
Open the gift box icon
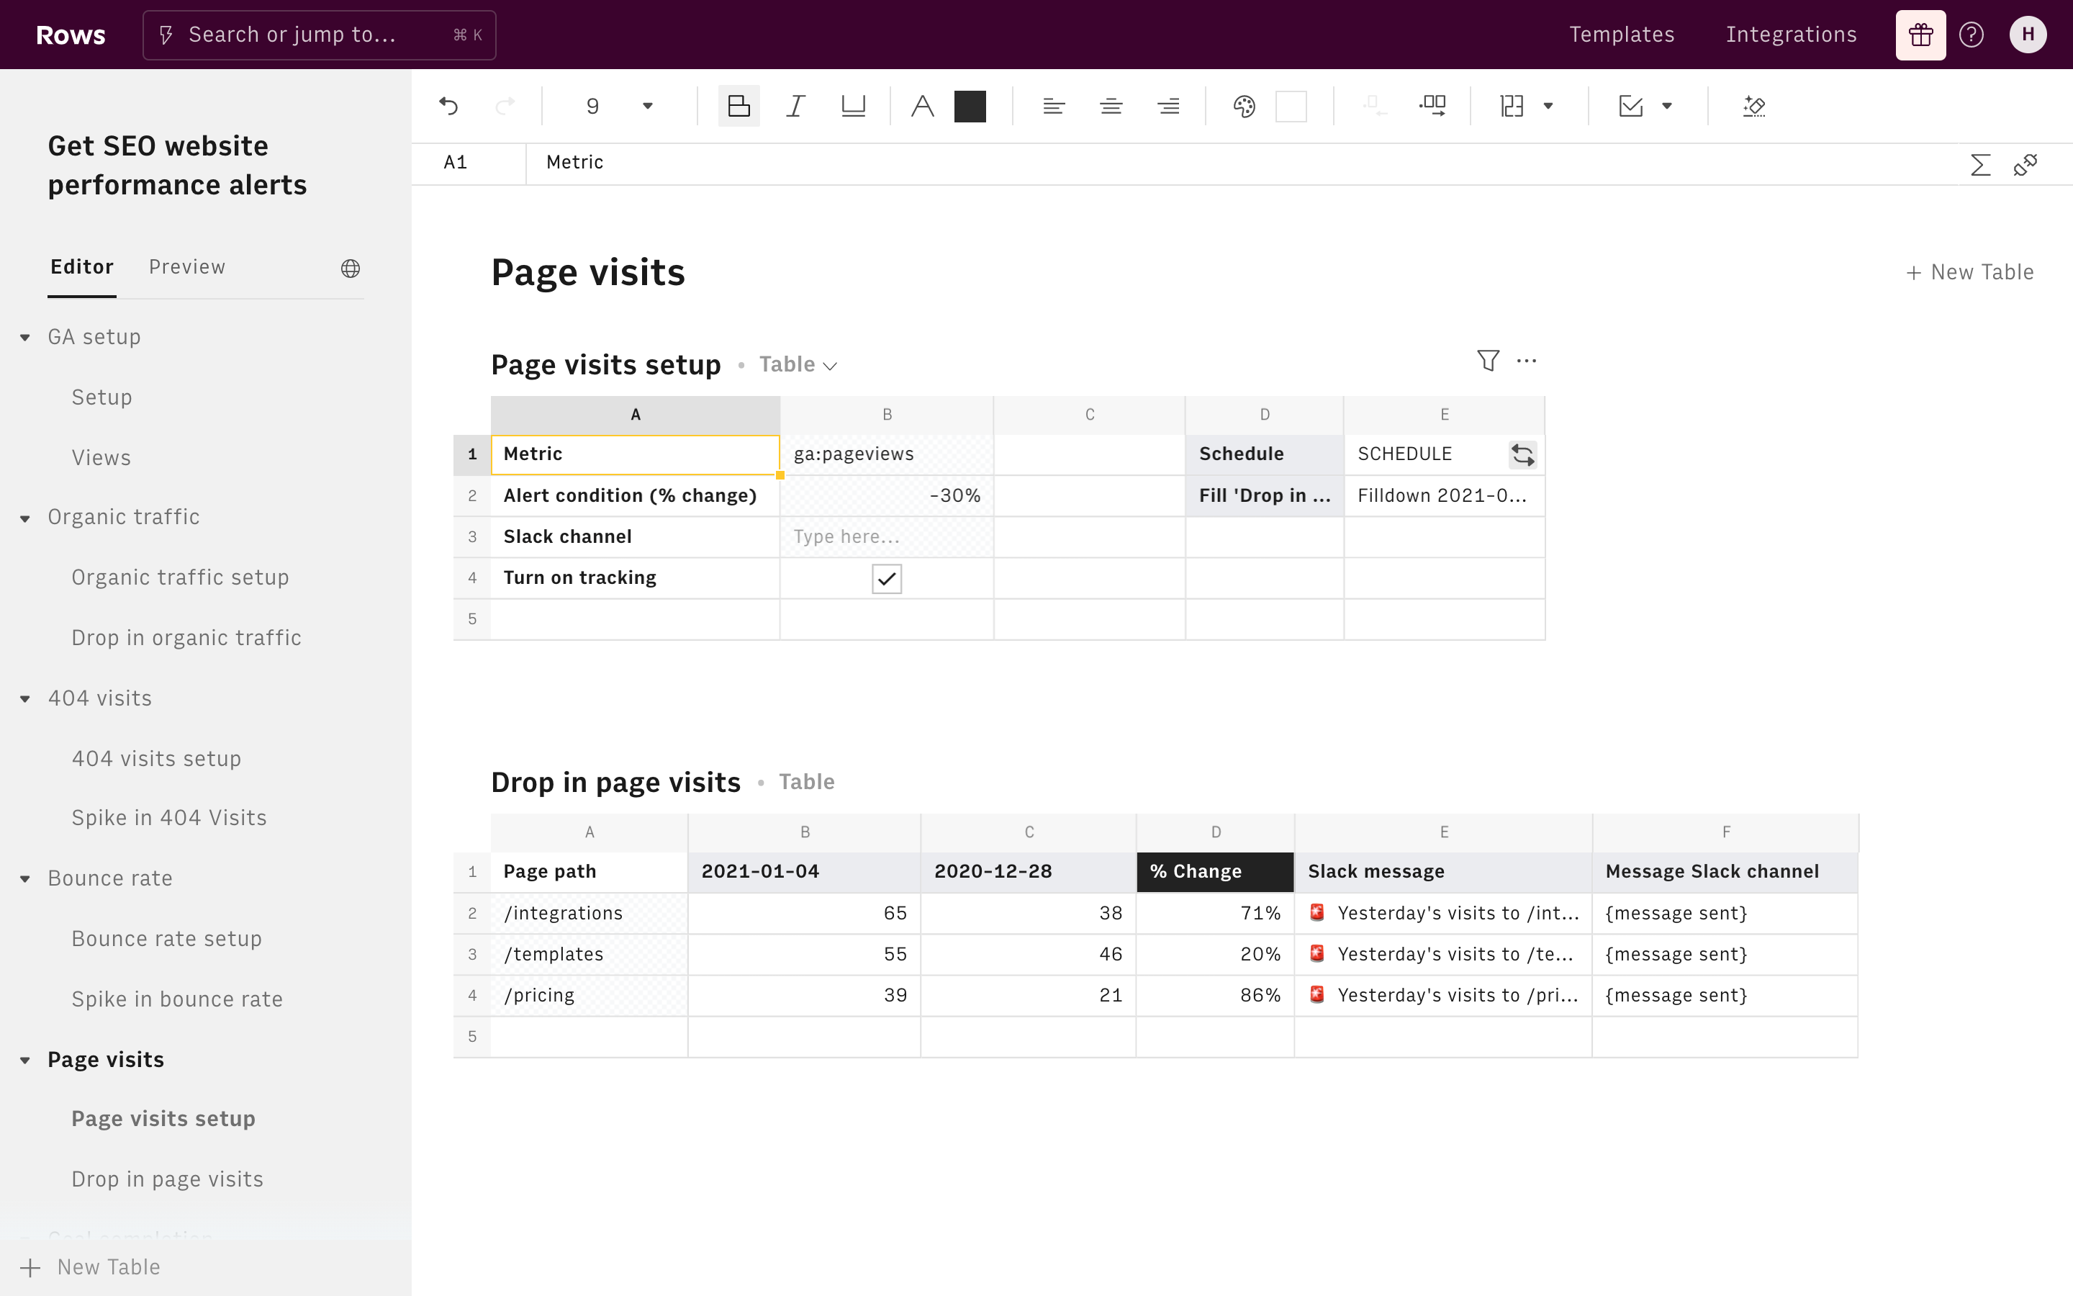[1920, 35]
